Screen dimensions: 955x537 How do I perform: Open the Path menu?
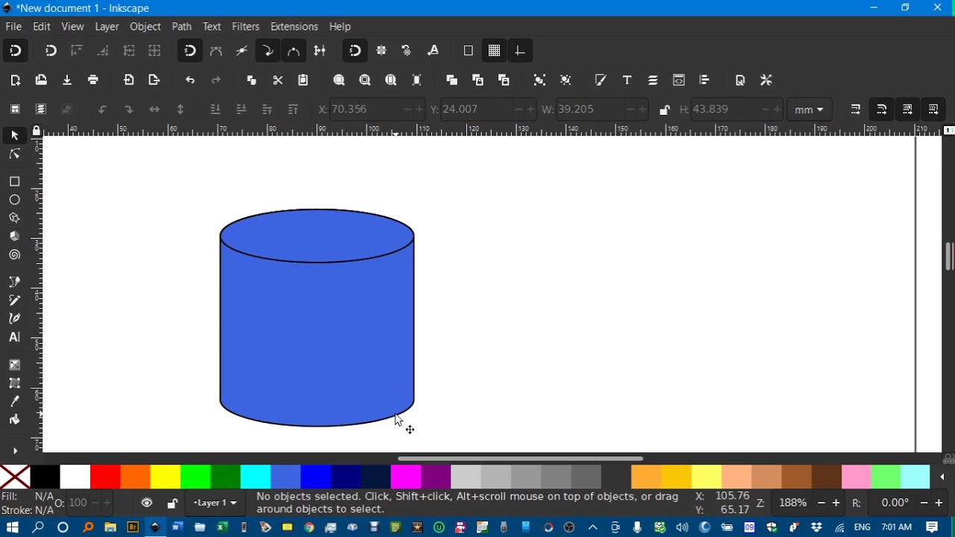[182, 27]
